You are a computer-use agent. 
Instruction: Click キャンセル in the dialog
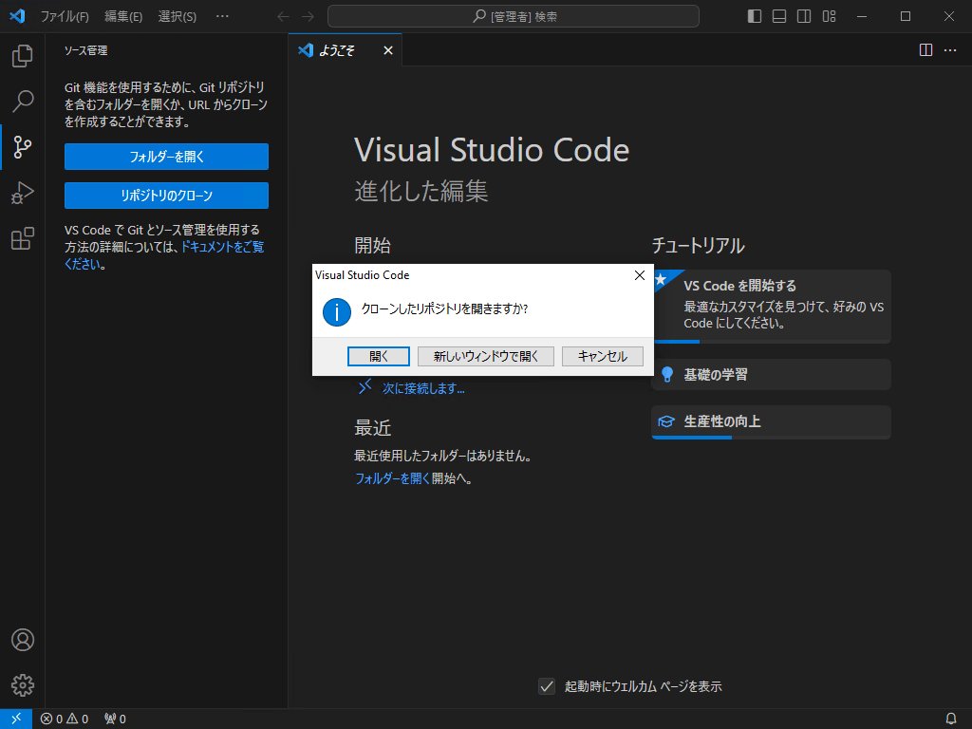603,357
